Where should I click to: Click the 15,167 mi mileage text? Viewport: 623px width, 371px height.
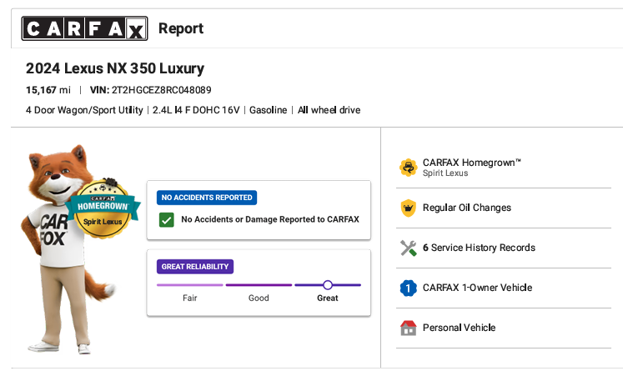pos(48,90)
